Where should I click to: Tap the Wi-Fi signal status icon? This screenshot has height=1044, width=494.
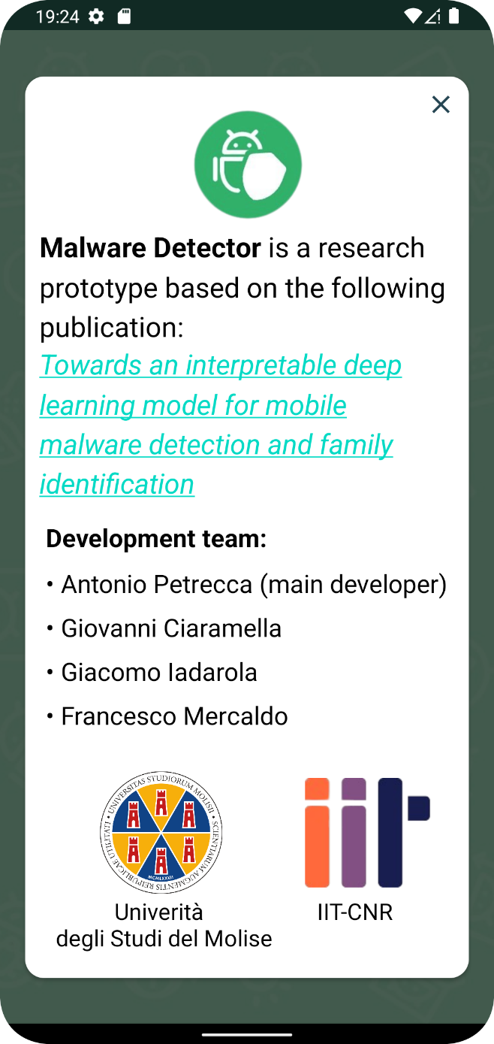coord(413,16)
